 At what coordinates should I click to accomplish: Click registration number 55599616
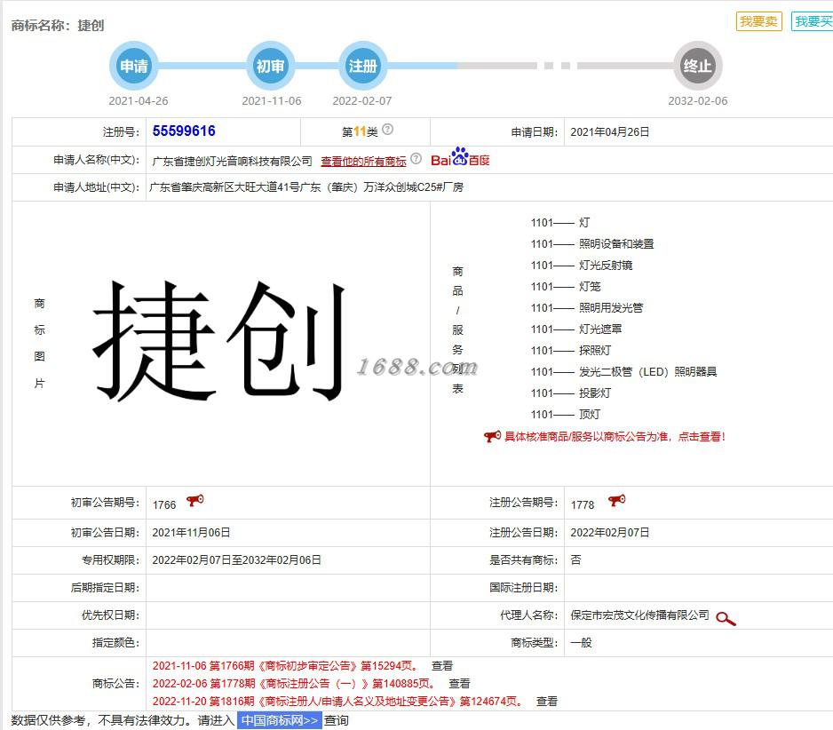[x=184, y=131]
